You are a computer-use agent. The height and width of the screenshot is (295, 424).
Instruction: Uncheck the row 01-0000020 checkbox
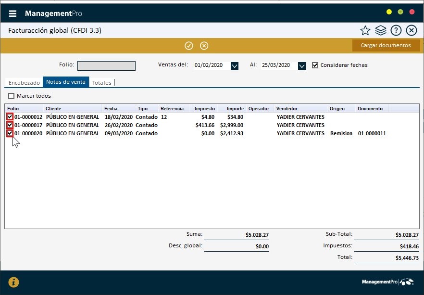click(x=10, y=133)
